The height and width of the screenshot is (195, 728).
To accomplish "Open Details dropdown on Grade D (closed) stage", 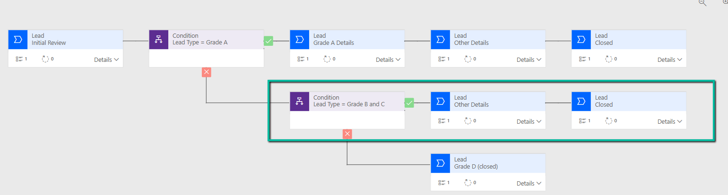I will (529, 184).
